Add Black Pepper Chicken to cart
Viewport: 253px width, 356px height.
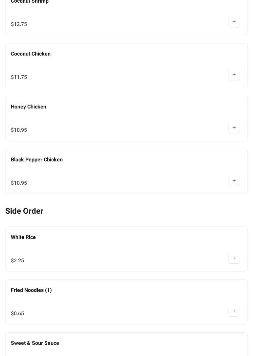(234, 181)
